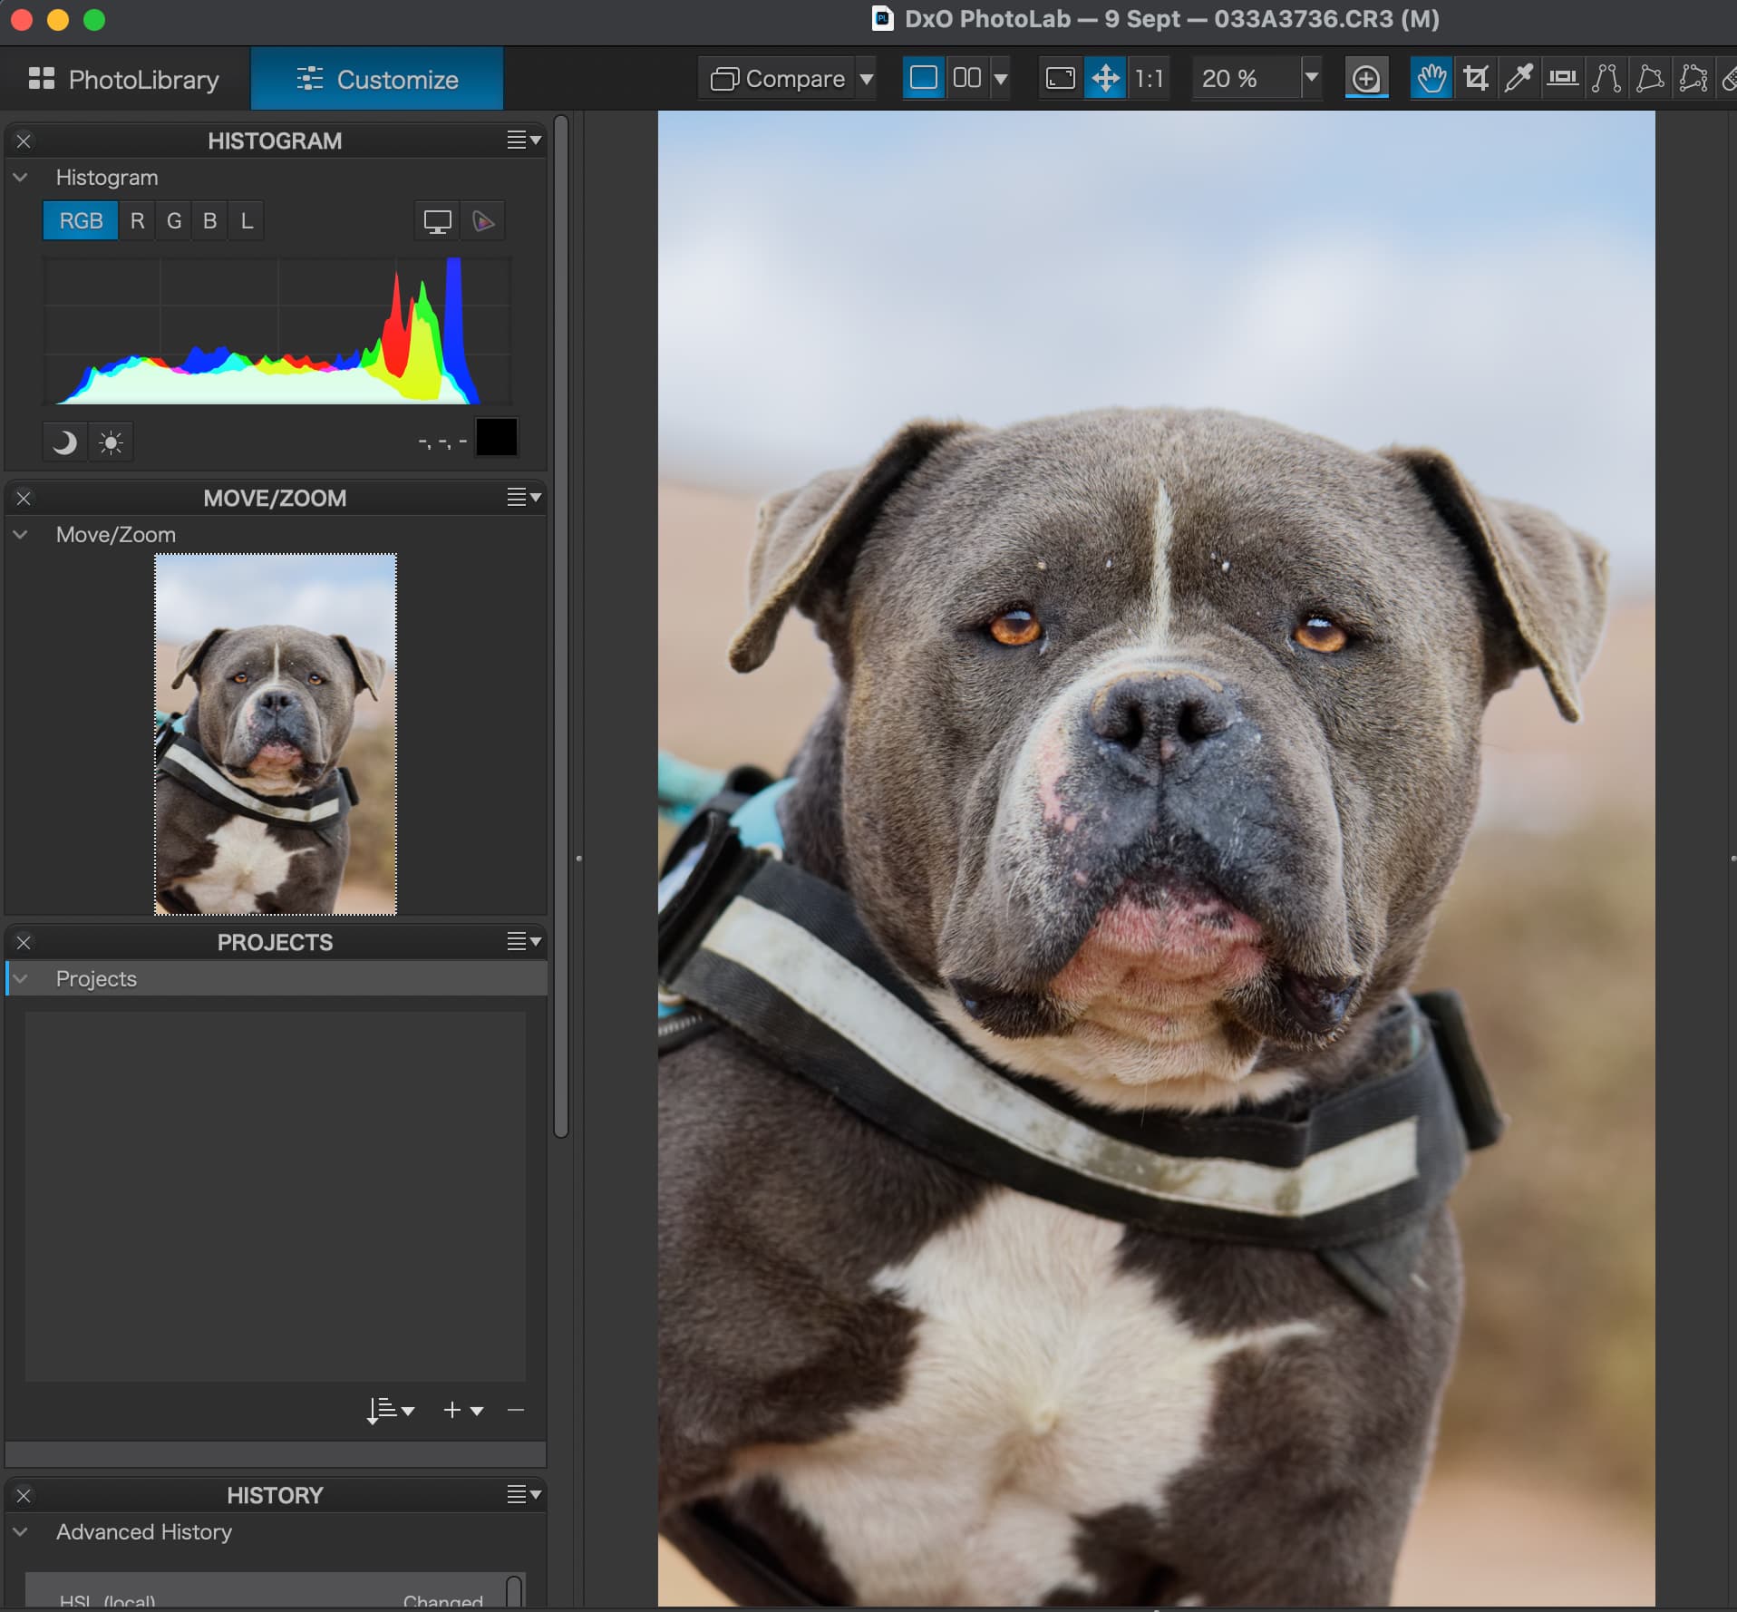
Task: Click the Local Adjustments plus-circle icon
Action: 1365,79
